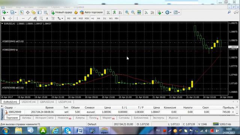Switch to M1 timeframe
The height and width of the screenshot is (135, 240).
pos(69,18)
